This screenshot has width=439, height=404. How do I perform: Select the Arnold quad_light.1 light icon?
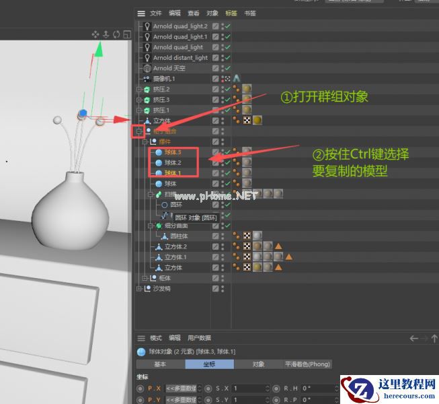click(147, 37)
